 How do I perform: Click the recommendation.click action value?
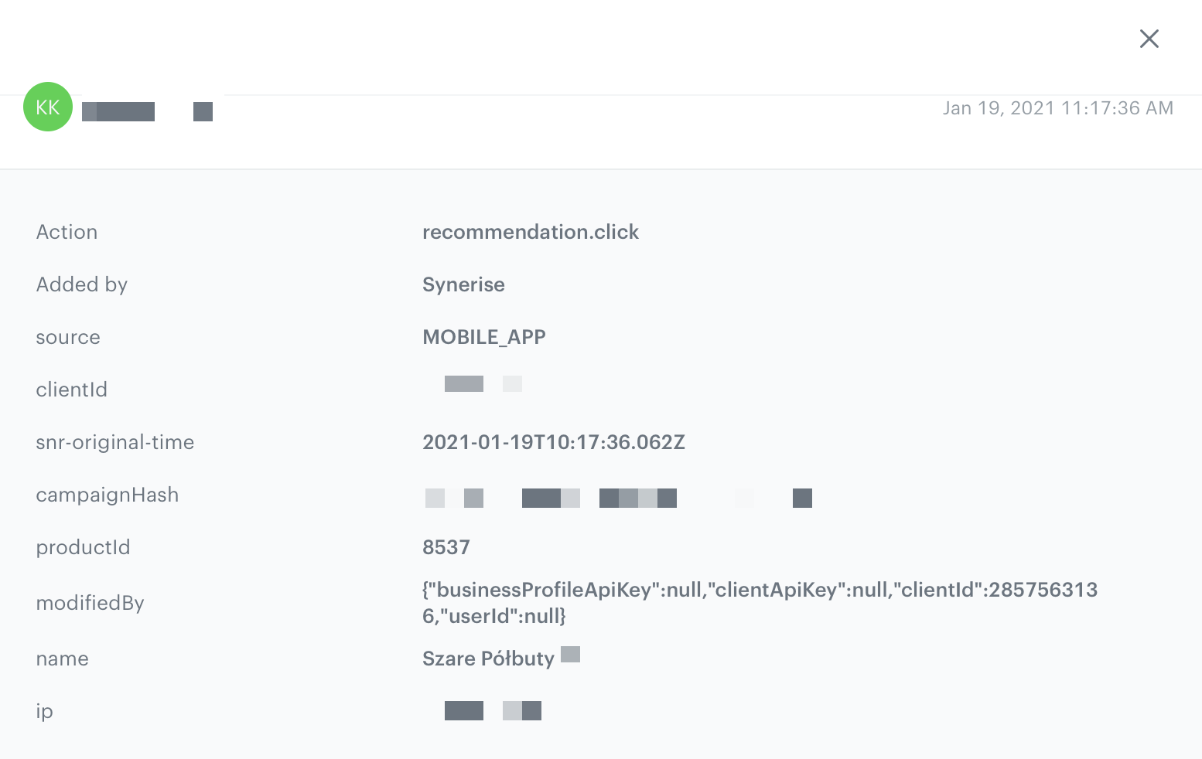coord(530,232)
